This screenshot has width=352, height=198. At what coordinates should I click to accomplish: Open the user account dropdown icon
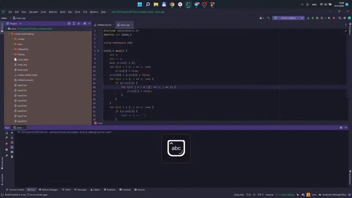[261, 18]
